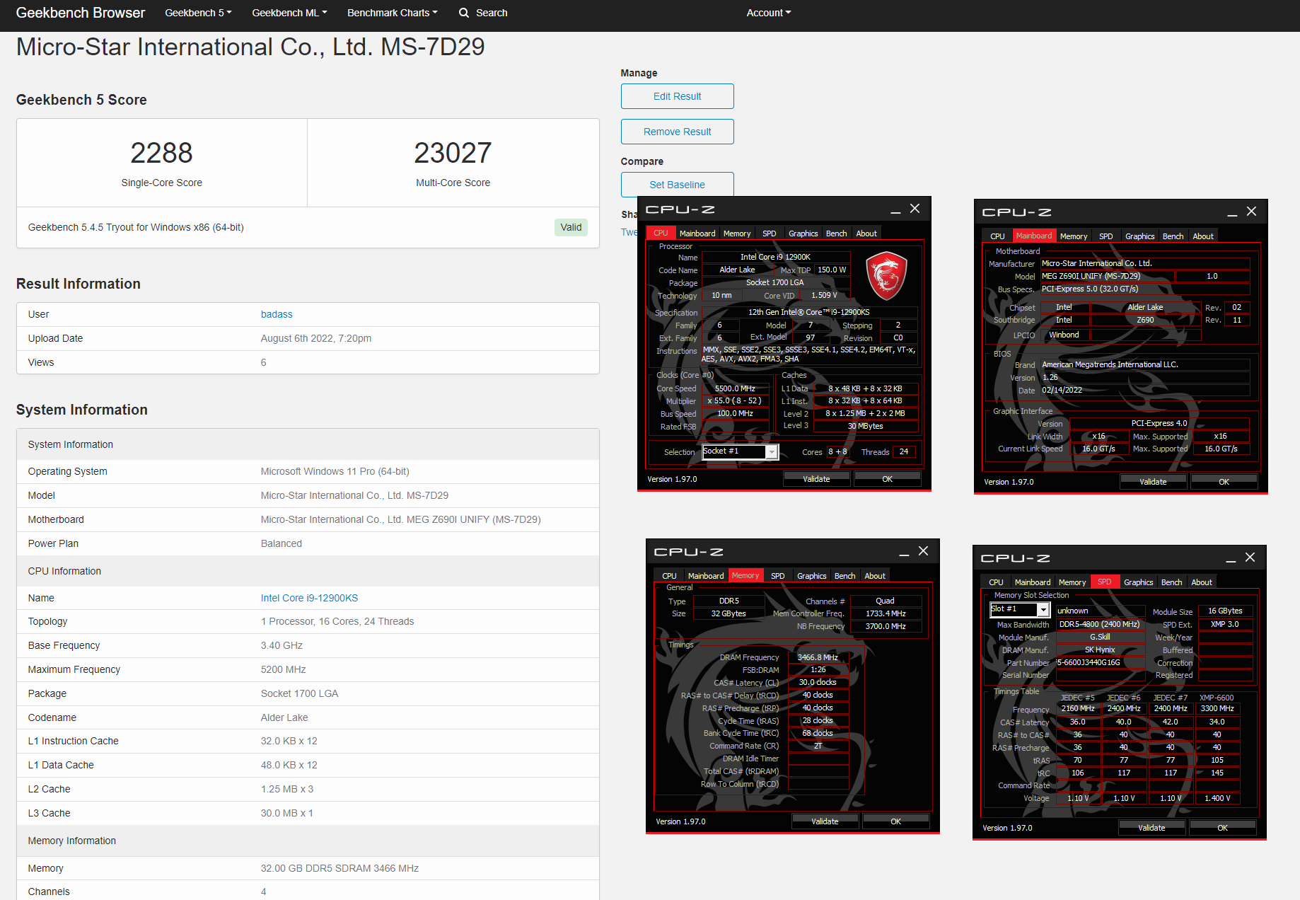
Task: Select Memory tab in Mainboard window
Action: tap(1074, 236)
